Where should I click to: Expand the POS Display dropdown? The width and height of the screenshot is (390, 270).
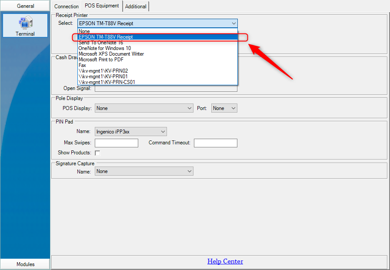[144, 108]
